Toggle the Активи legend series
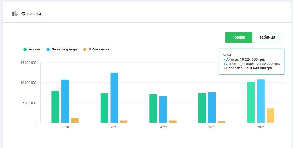 coord(34,49)
